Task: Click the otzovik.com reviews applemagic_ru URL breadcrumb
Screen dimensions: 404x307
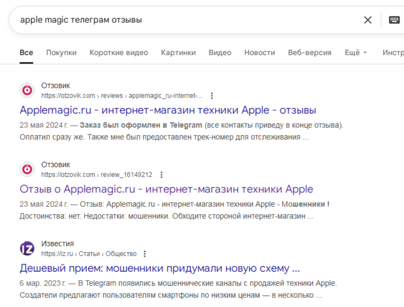Action: 122,96
